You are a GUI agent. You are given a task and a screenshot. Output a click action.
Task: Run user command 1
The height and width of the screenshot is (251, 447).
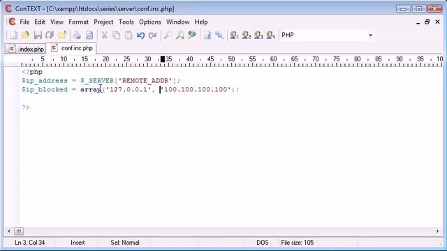pos(234,35)
